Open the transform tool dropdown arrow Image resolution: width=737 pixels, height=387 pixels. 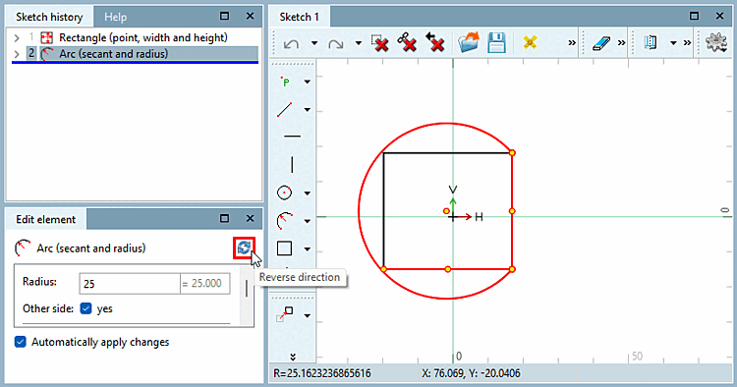point(307,315)
